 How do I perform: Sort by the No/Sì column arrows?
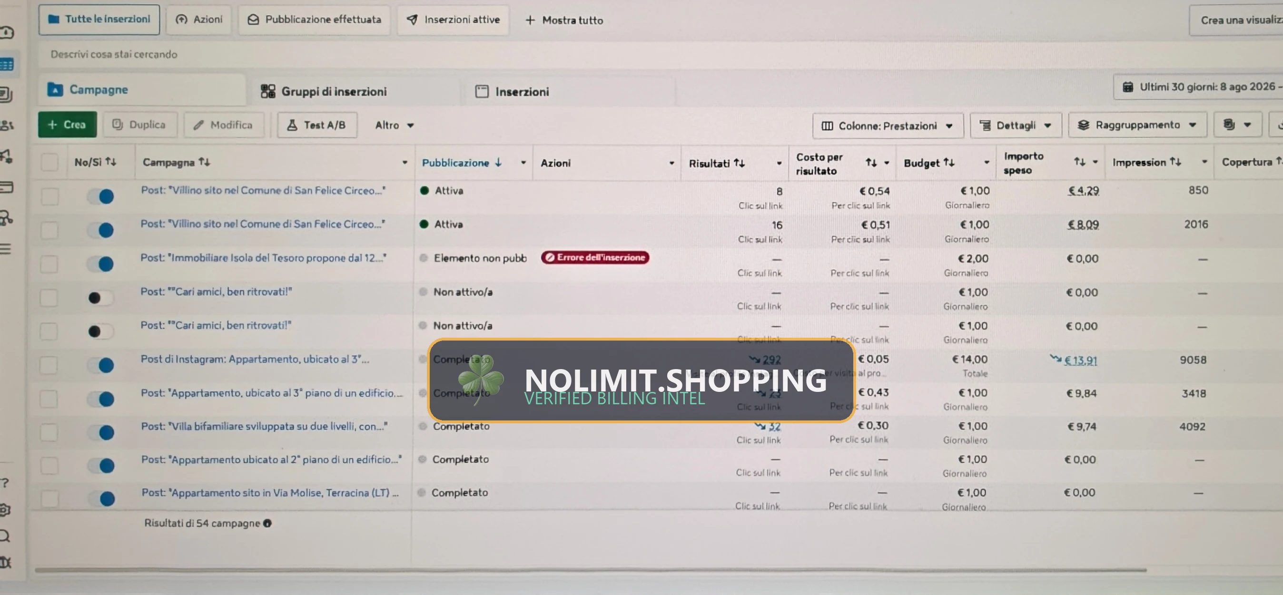point(110,162)
